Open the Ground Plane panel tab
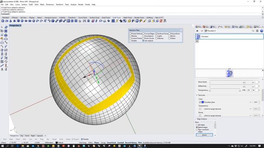Viewport: 264px width, 148px height. click(242, 27)
